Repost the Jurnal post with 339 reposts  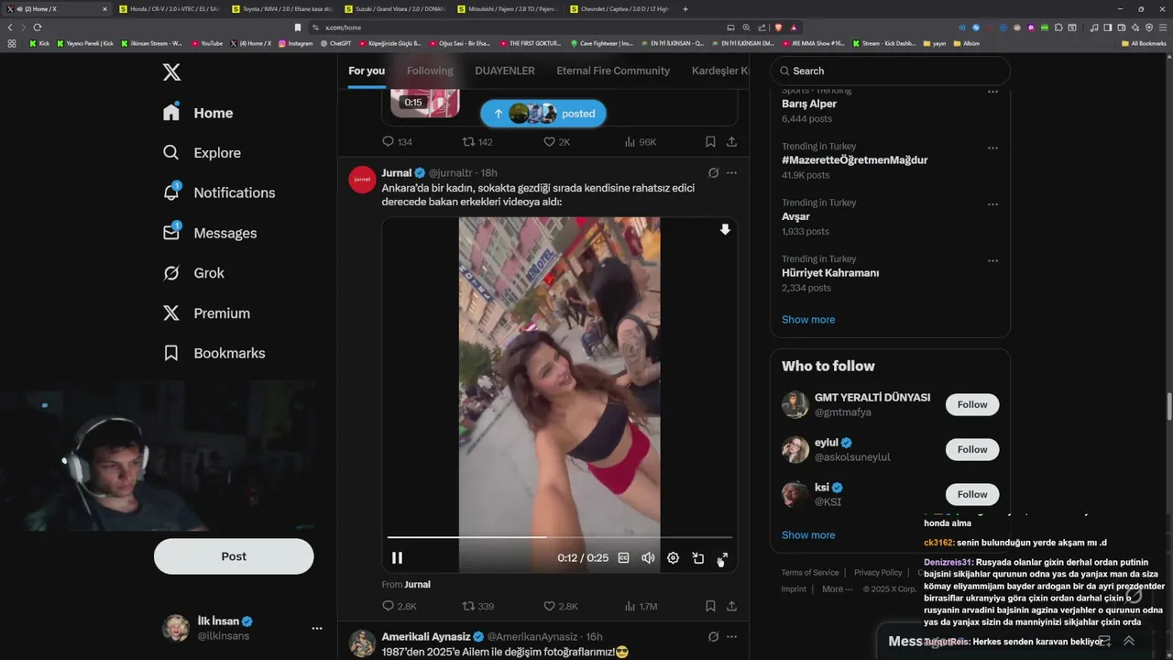[x=478, y=606]
